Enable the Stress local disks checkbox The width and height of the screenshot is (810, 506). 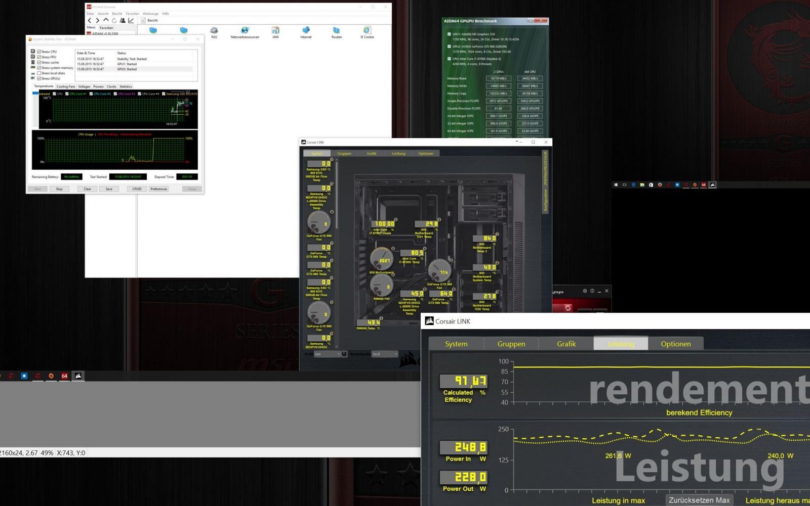[x=39, y=73]
